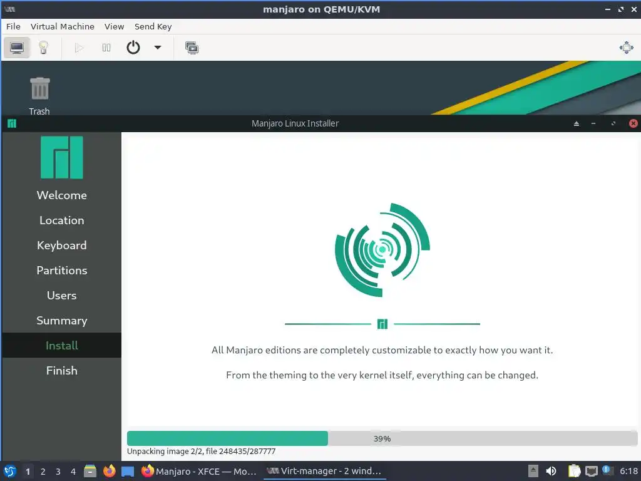The width and height of the screenshot is (641, 481).
Task: Select the Keyboard step
Action: tap(62, 245)
